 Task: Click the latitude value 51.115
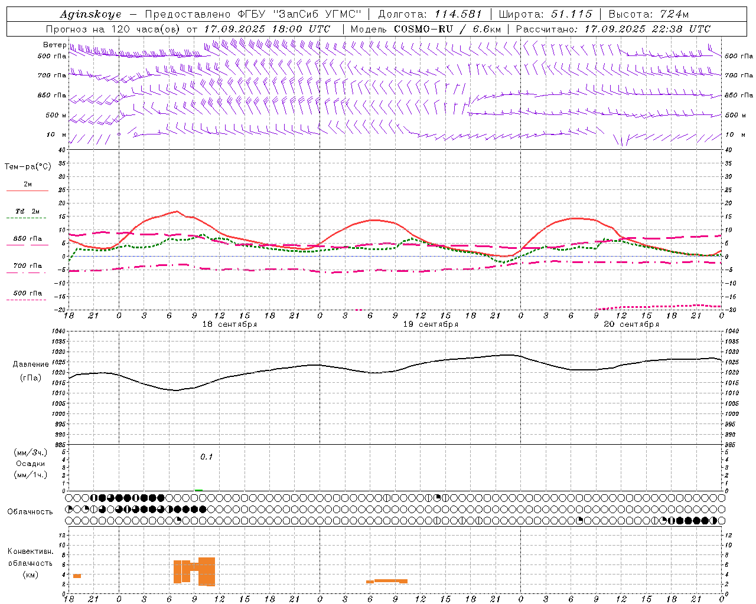571,14
